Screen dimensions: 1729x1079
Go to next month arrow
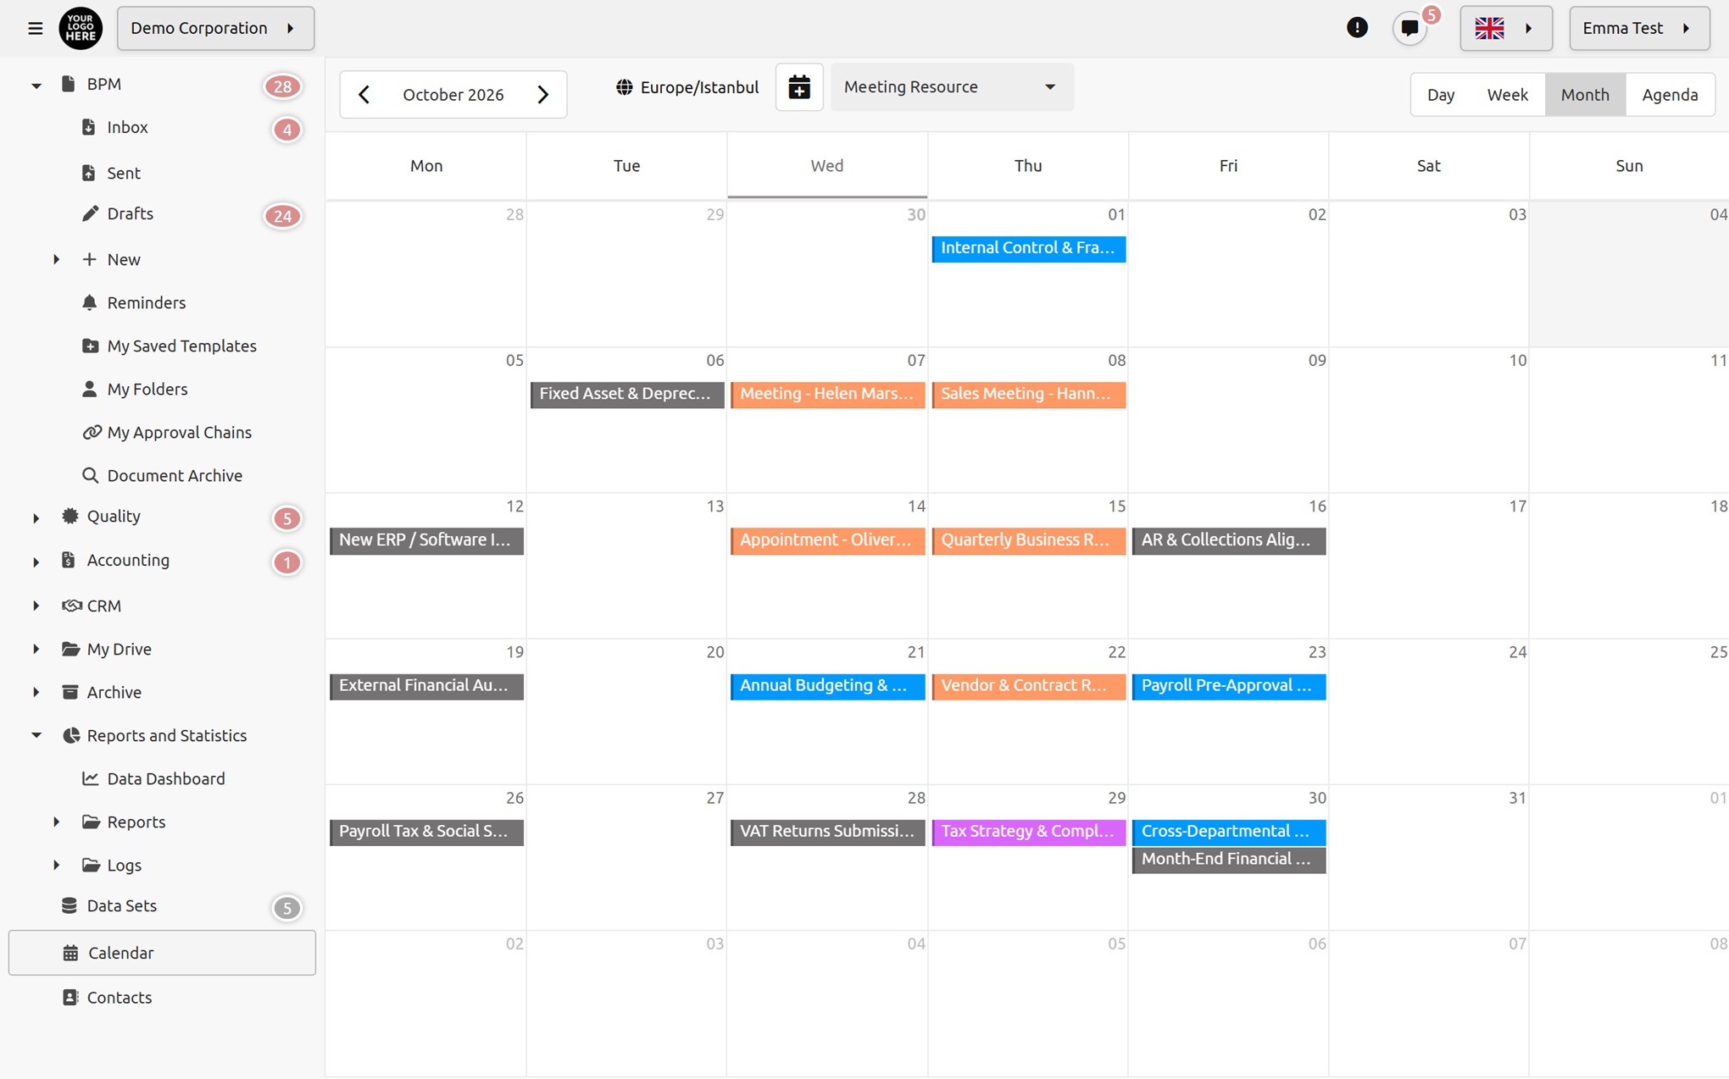(543, 94)
